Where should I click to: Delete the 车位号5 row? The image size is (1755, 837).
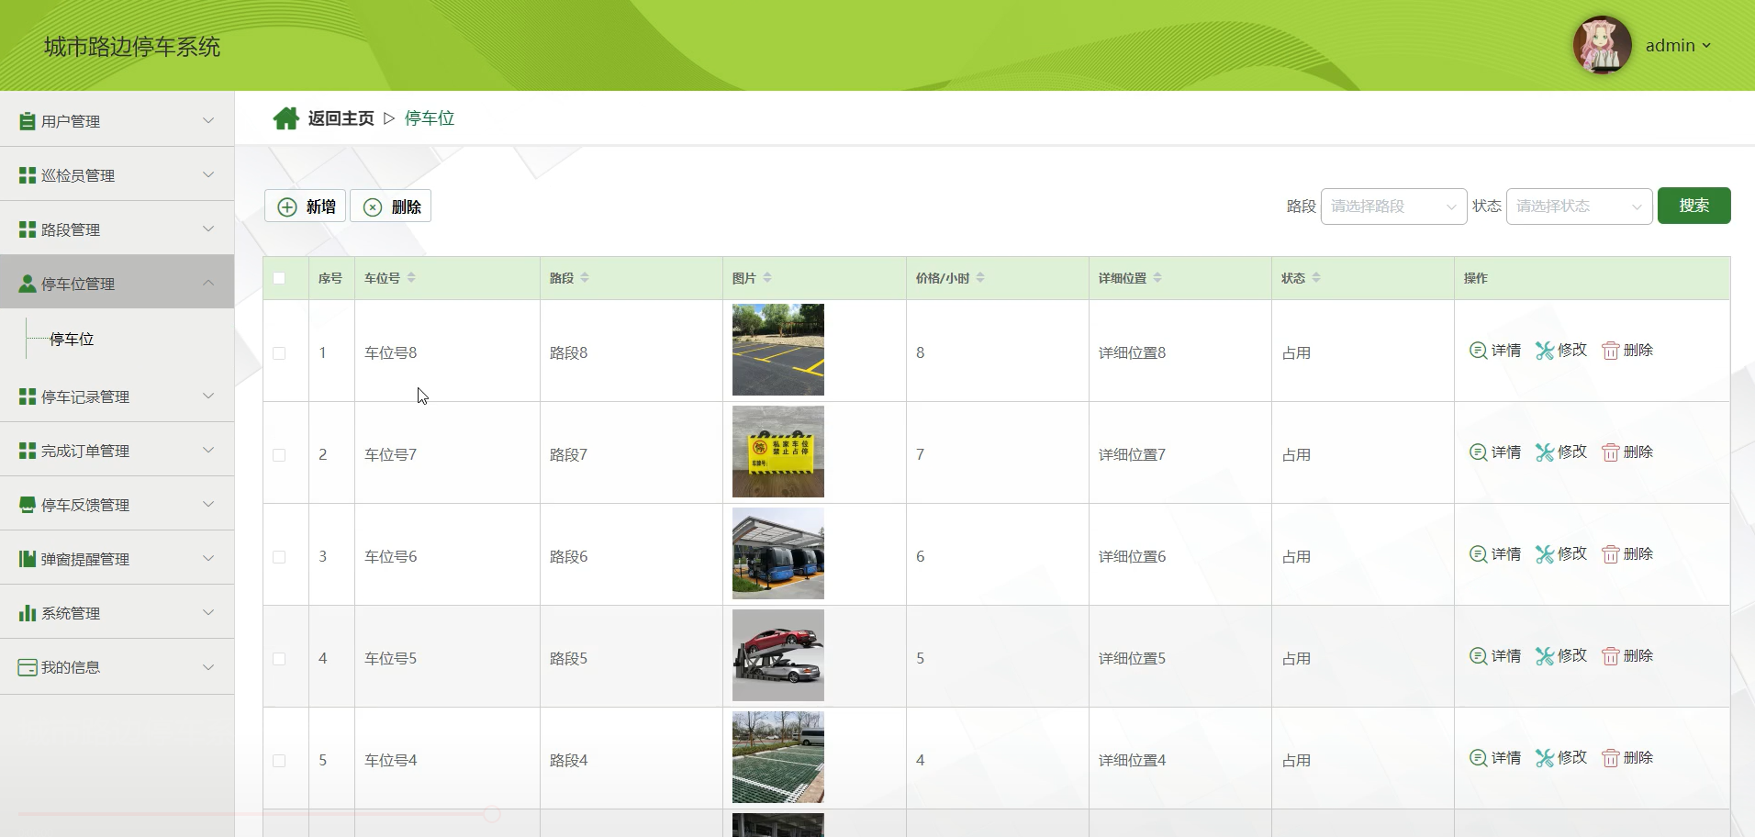point(1627,656)
